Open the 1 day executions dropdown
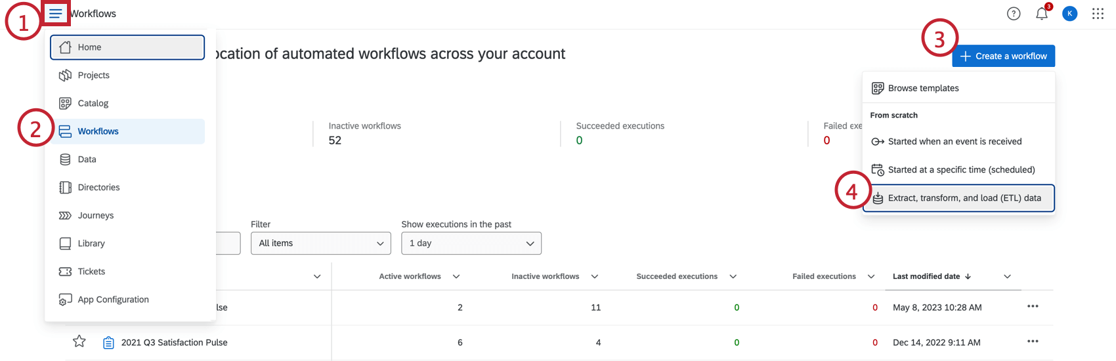Screen dimensions: 1116x361 (471, 244)
